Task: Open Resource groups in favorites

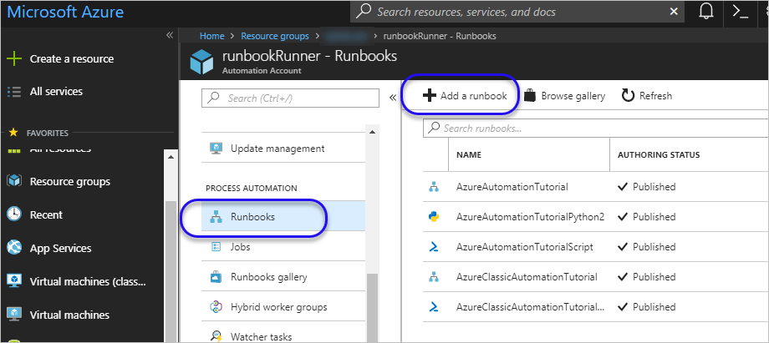Action: (x=69, y=181)
